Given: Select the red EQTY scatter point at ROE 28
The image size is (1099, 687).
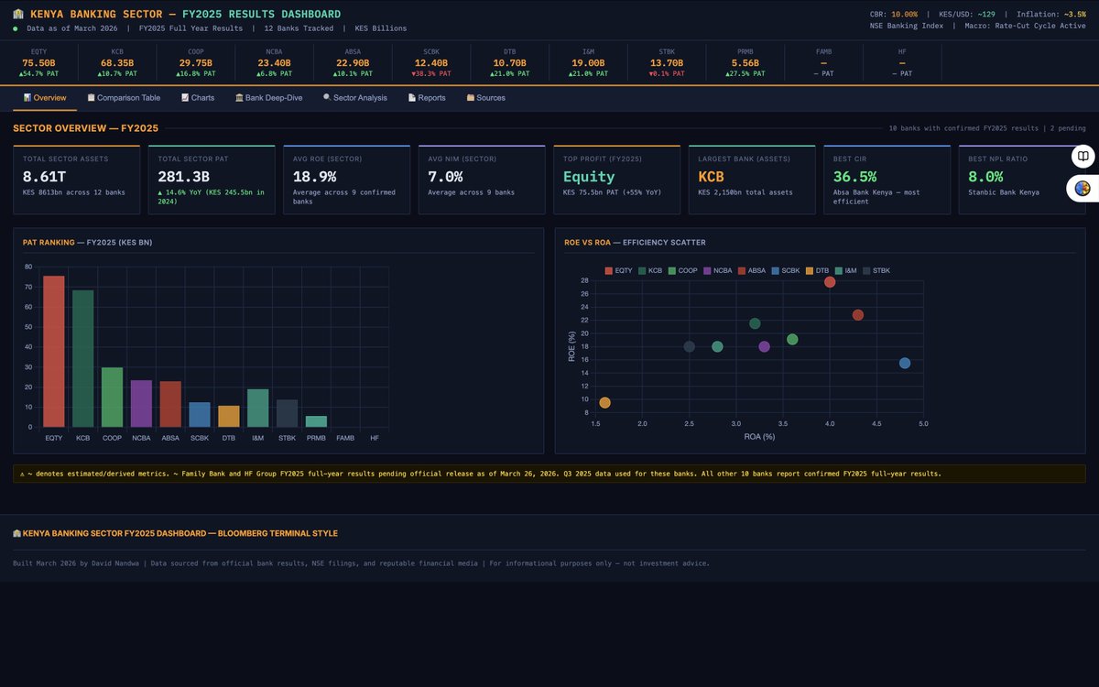Looking at the screenshot, I should click(830, 282).
